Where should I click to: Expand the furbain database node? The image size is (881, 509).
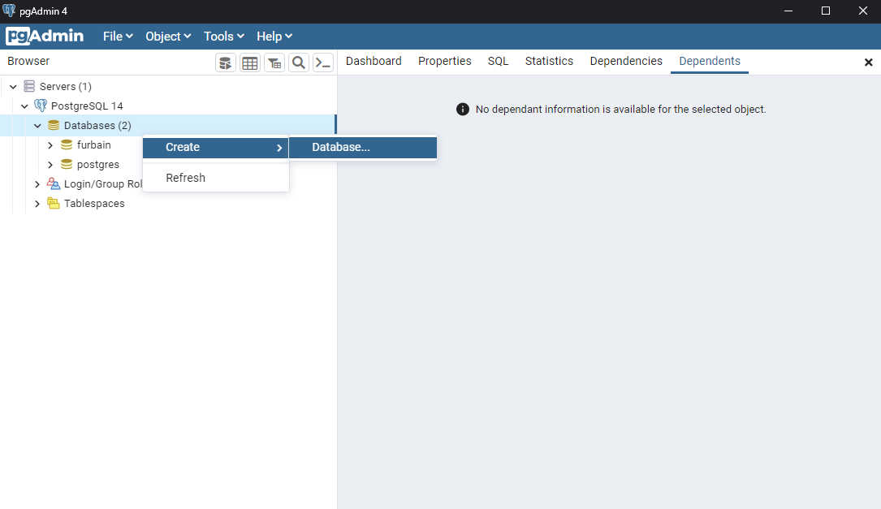click(50, 145)
